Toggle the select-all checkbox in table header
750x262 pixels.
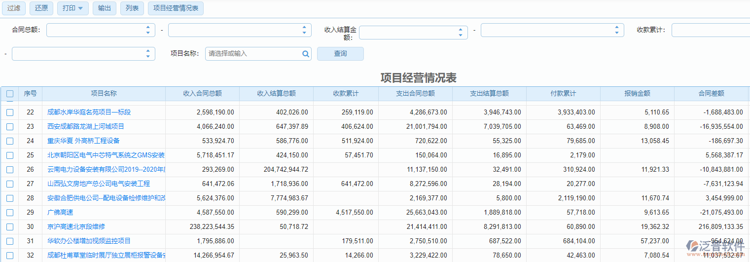click(x=10, y=94)
